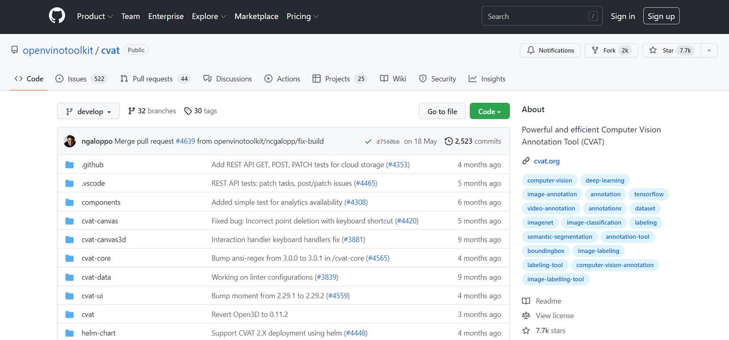Select the computer-vision topic tag
Viewport: 729px width, 340px height.
pos(550,180)
